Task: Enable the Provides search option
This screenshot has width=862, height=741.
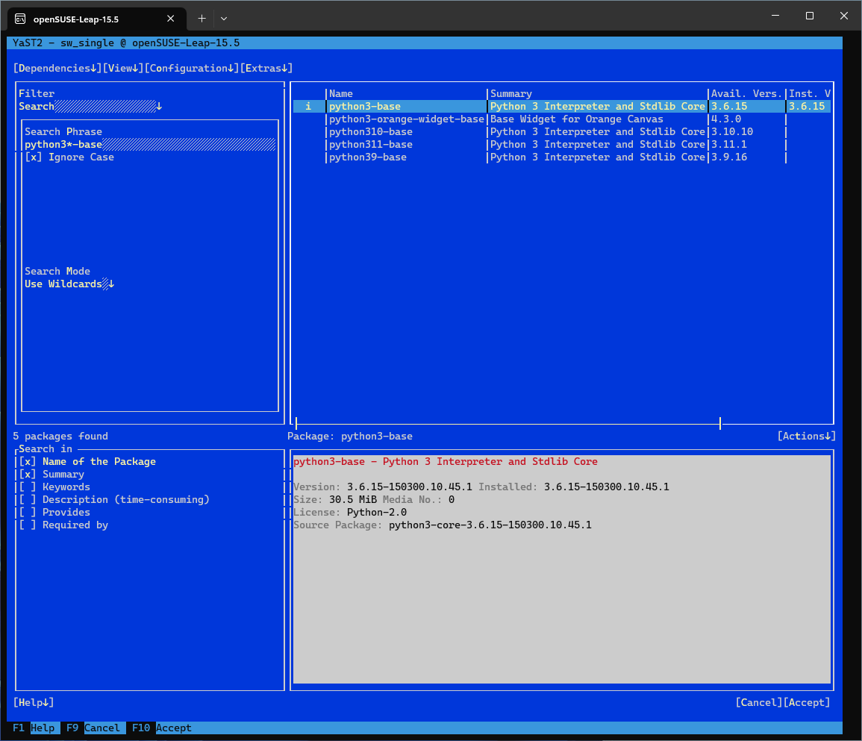Action: [54, 513]
